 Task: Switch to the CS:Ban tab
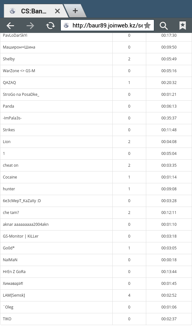point(33,11)
